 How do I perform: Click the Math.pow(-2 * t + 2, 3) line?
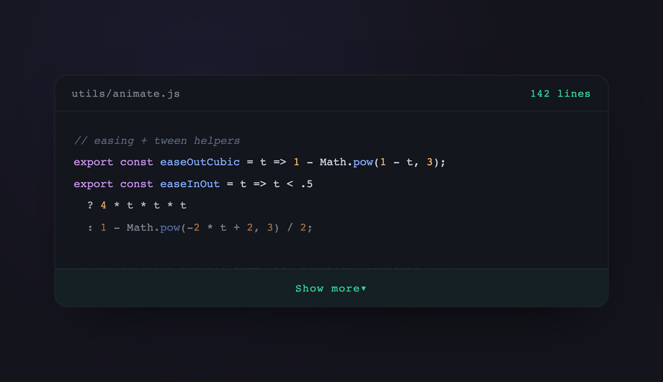click(x=200, y=227)
